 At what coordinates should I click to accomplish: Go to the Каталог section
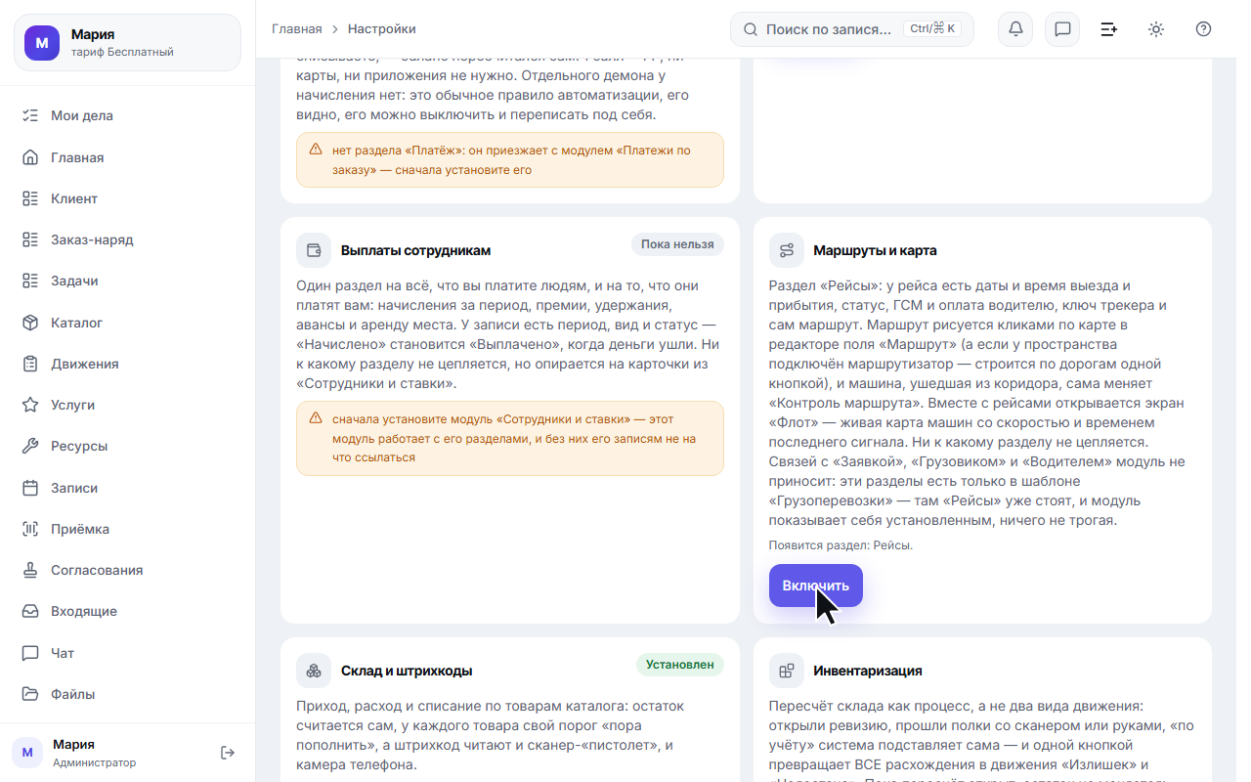click(127, 323)
